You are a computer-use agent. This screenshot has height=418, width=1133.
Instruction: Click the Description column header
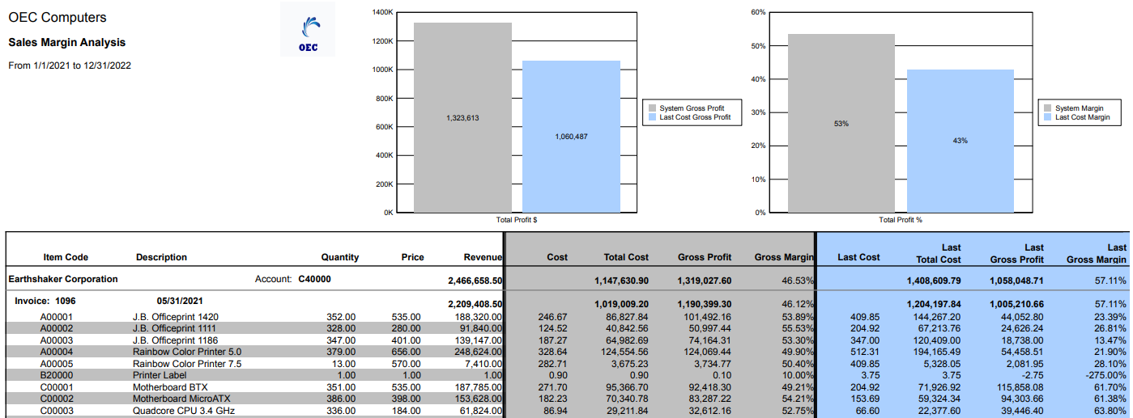click(x=161, y=257)
